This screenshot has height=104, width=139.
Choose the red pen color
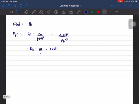point(98,12)
